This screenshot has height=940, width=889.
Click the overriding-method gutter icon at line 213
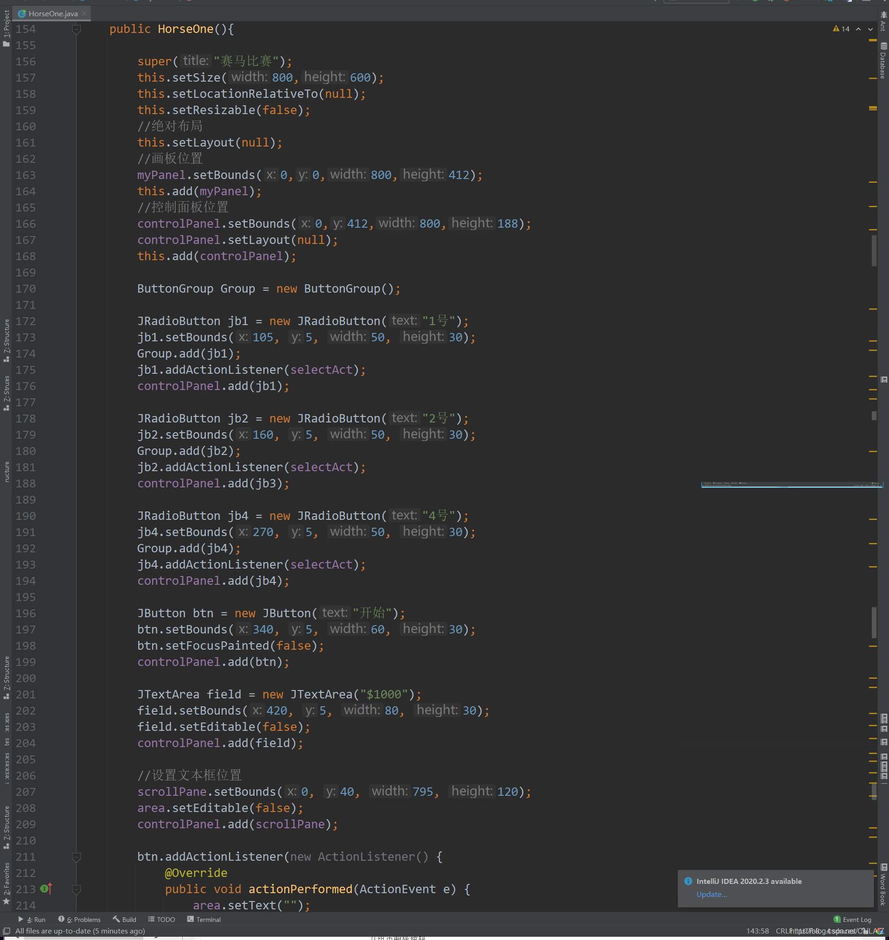[46, 889]
